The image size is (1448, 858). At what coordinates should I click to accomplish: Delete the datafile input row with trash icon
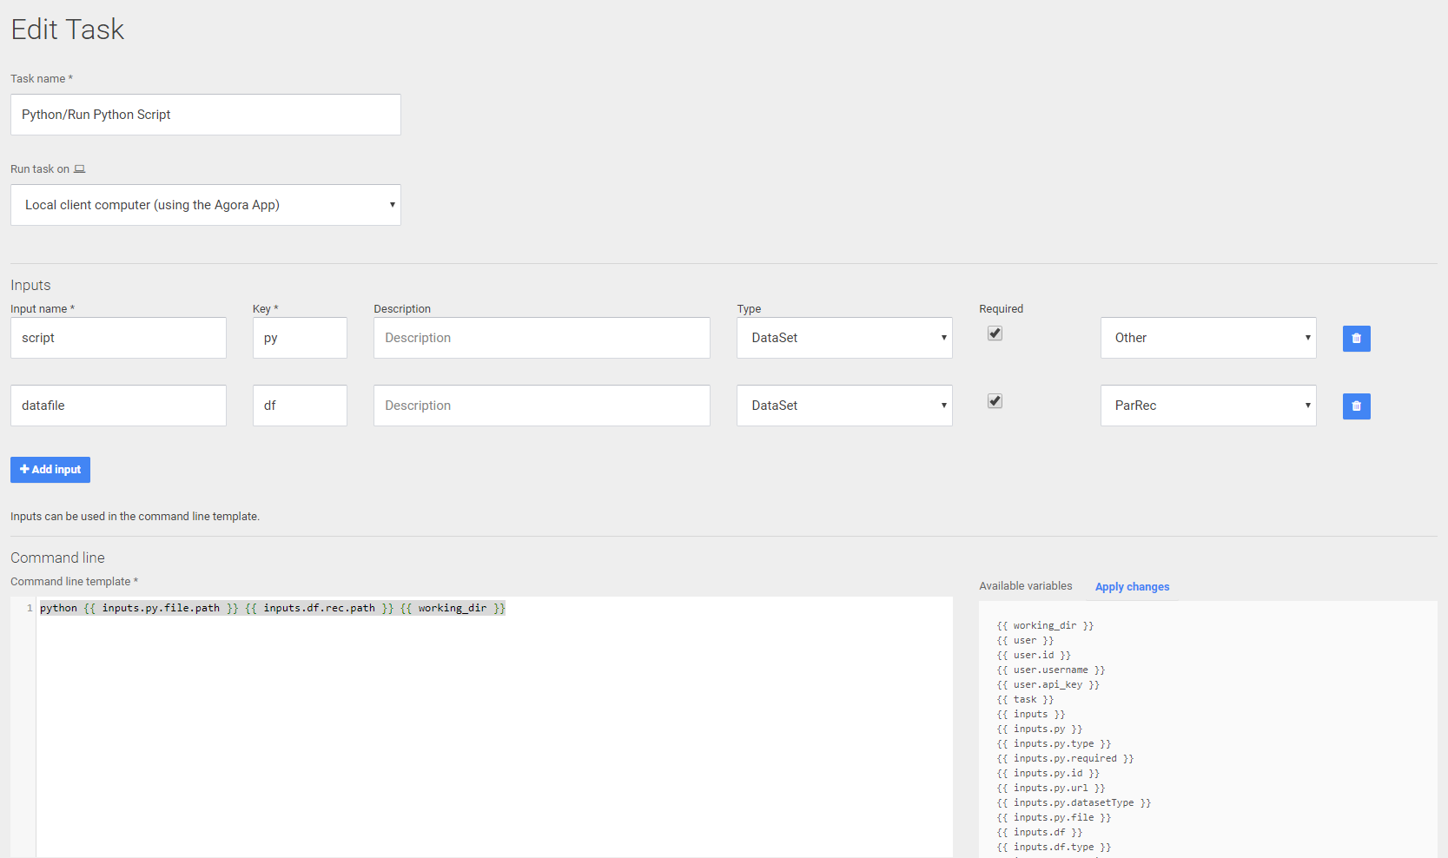1356,406
